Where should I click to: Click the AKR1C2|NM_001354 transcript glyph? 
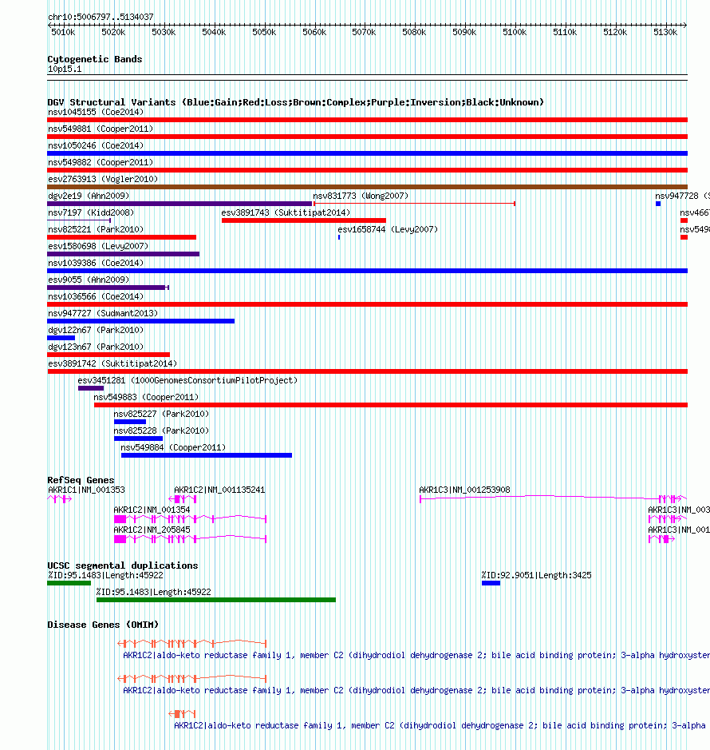pyautogui.click(x=190, y=519)
